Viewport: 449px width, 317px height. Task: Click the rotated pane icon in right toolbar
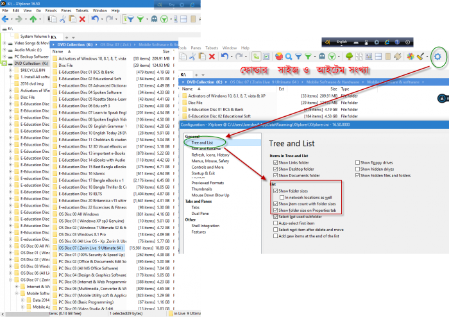(398, 56)
